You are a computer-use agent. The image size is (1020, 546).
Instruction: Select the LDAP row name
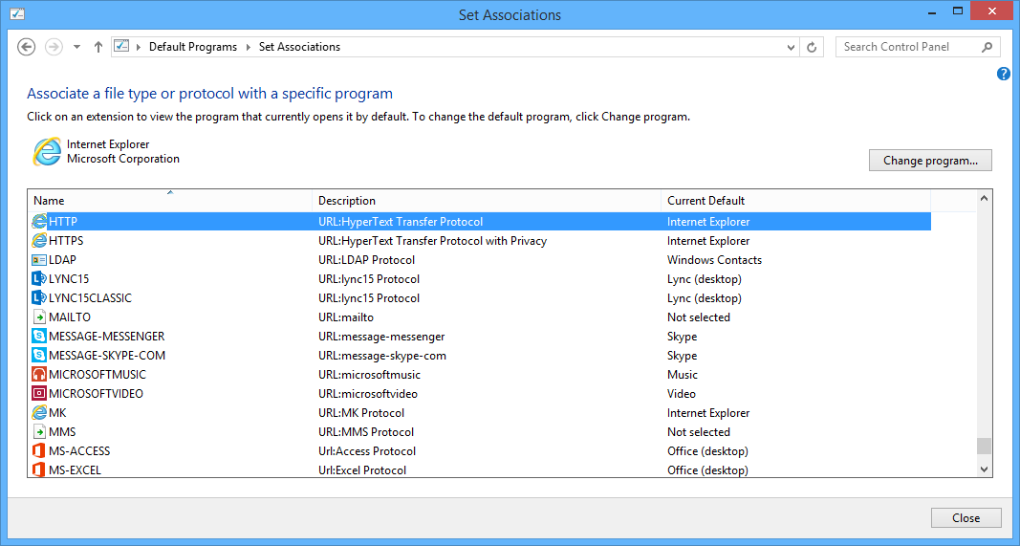click(x=62, y=260)
